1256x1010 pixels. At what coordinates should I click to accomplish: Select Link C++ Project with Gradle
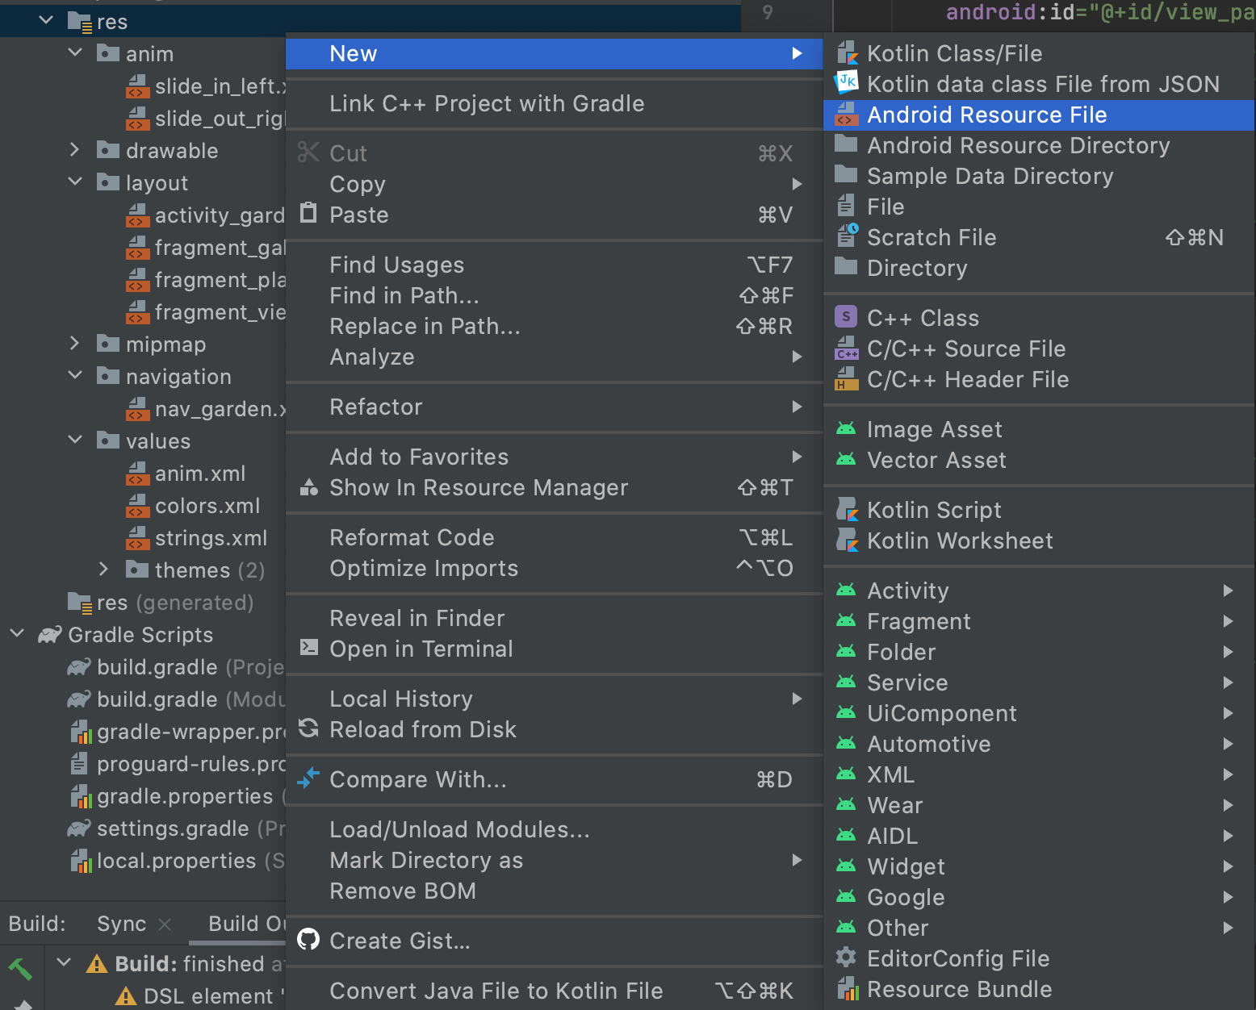[x=555, y=103]
